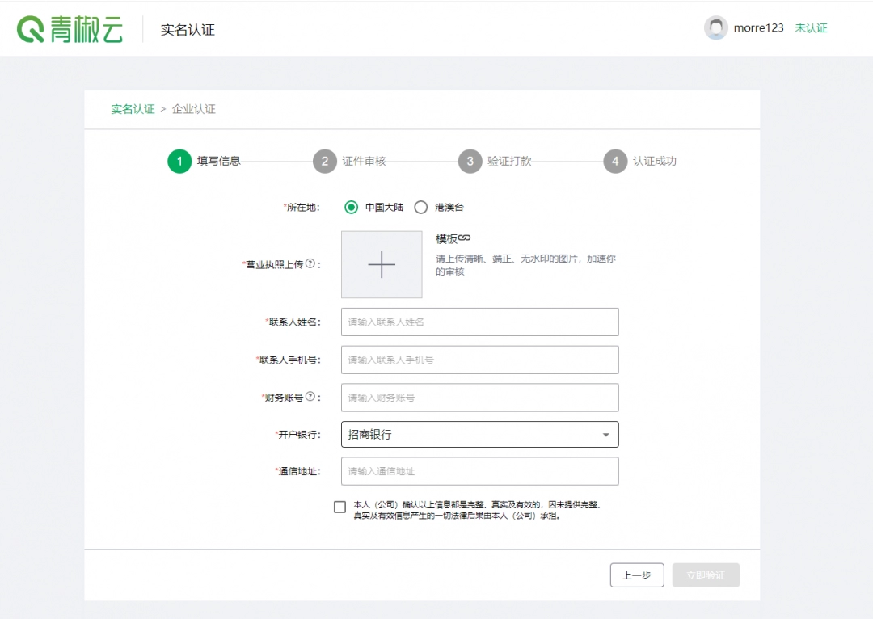This screenshot has width=873, height=619.
Task: Click step circle 1 填写信息
Action: pos(179,161)
